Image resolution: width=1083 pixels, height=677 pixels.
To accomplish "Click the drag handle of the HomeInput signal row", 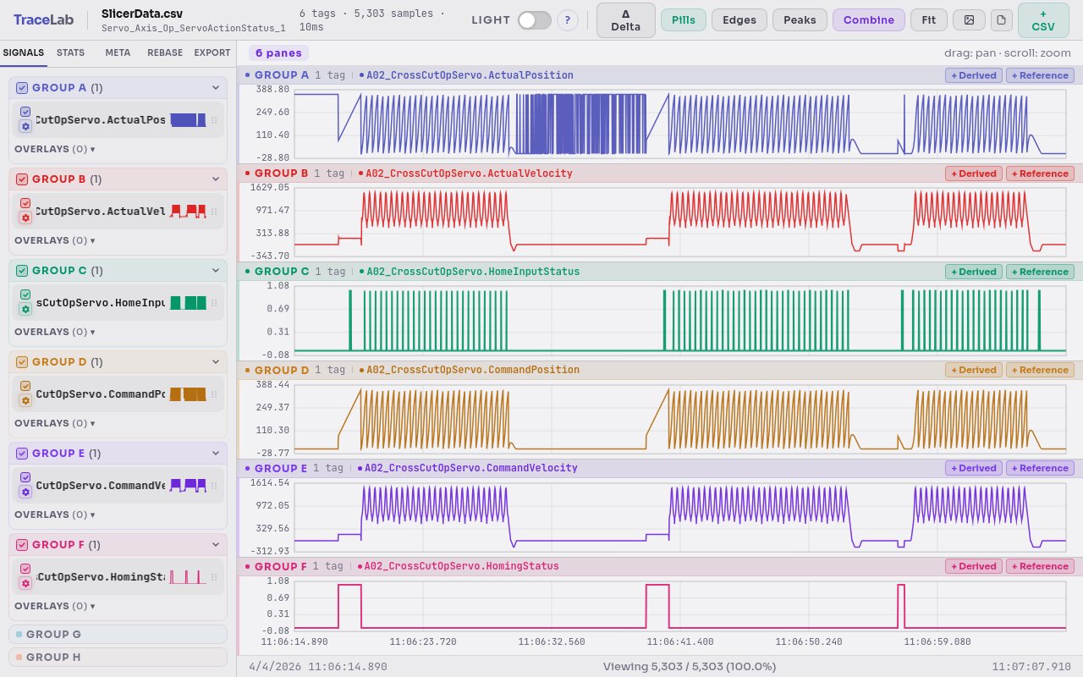I will pos(214,303).
